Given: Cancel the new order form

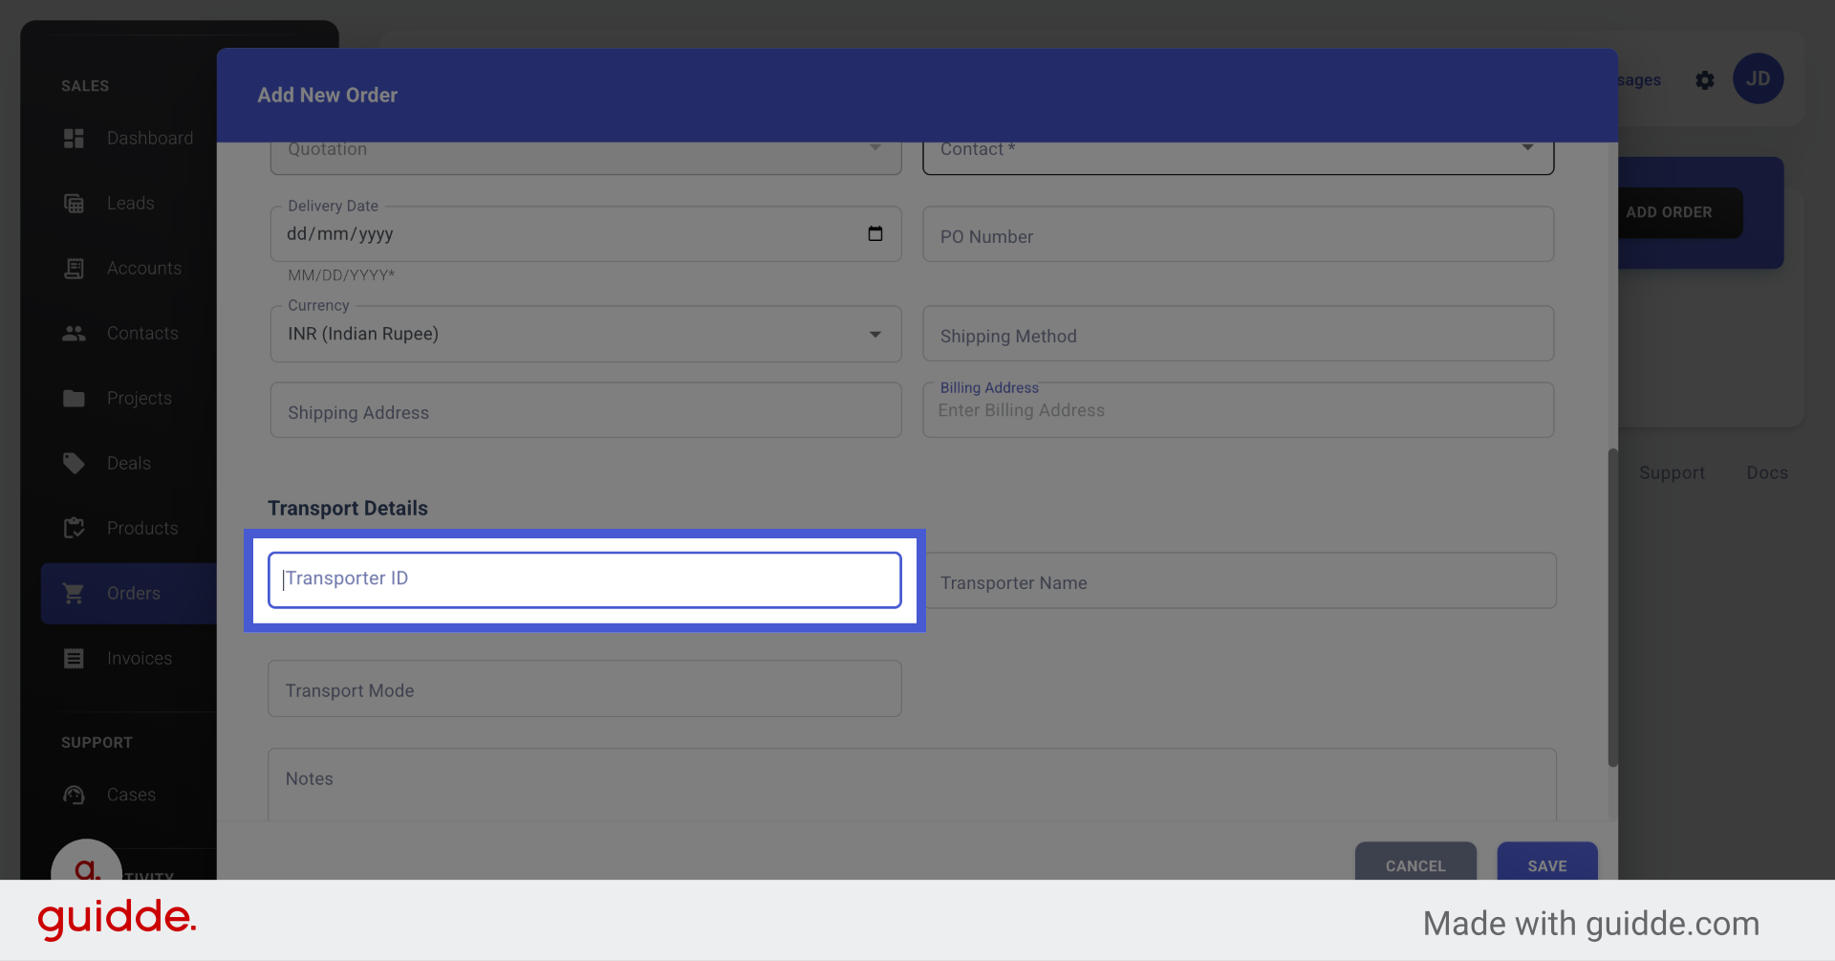Looking at the screenshot, I should coord(1415,865).
